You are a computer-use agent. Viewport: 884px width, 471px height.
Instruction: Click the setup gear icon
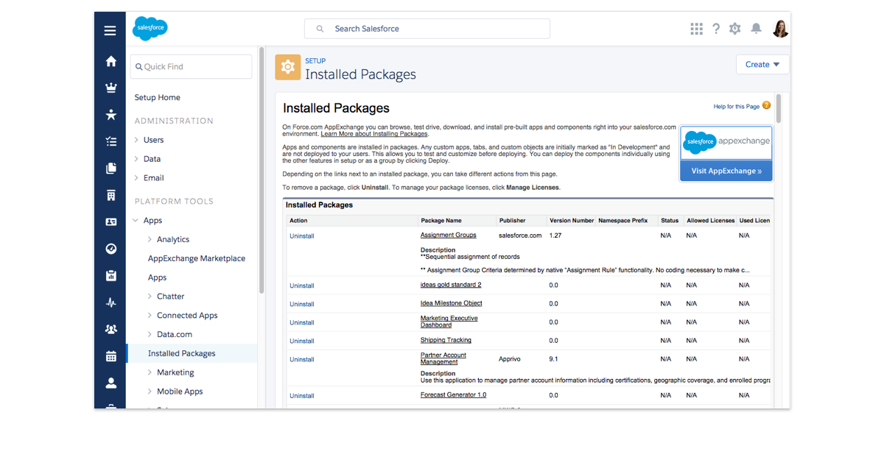(x=734, y=29)
